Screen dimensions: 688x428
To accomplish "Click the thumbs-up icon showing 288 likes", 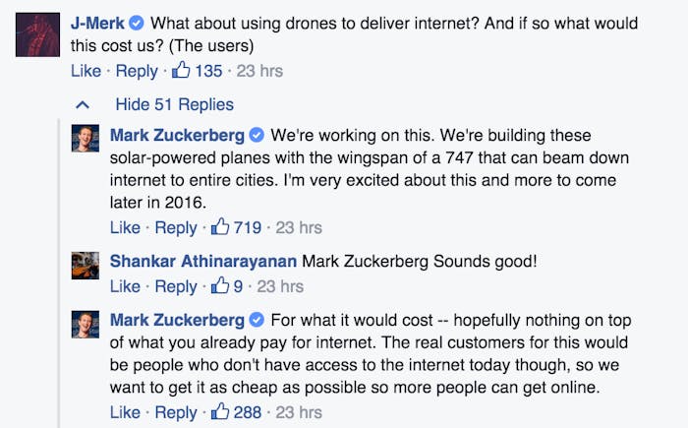I will pos(220,411).
